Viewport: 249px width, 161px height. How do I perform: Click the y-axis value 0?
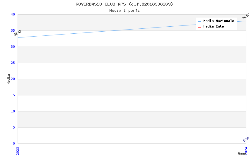(14, 143)
